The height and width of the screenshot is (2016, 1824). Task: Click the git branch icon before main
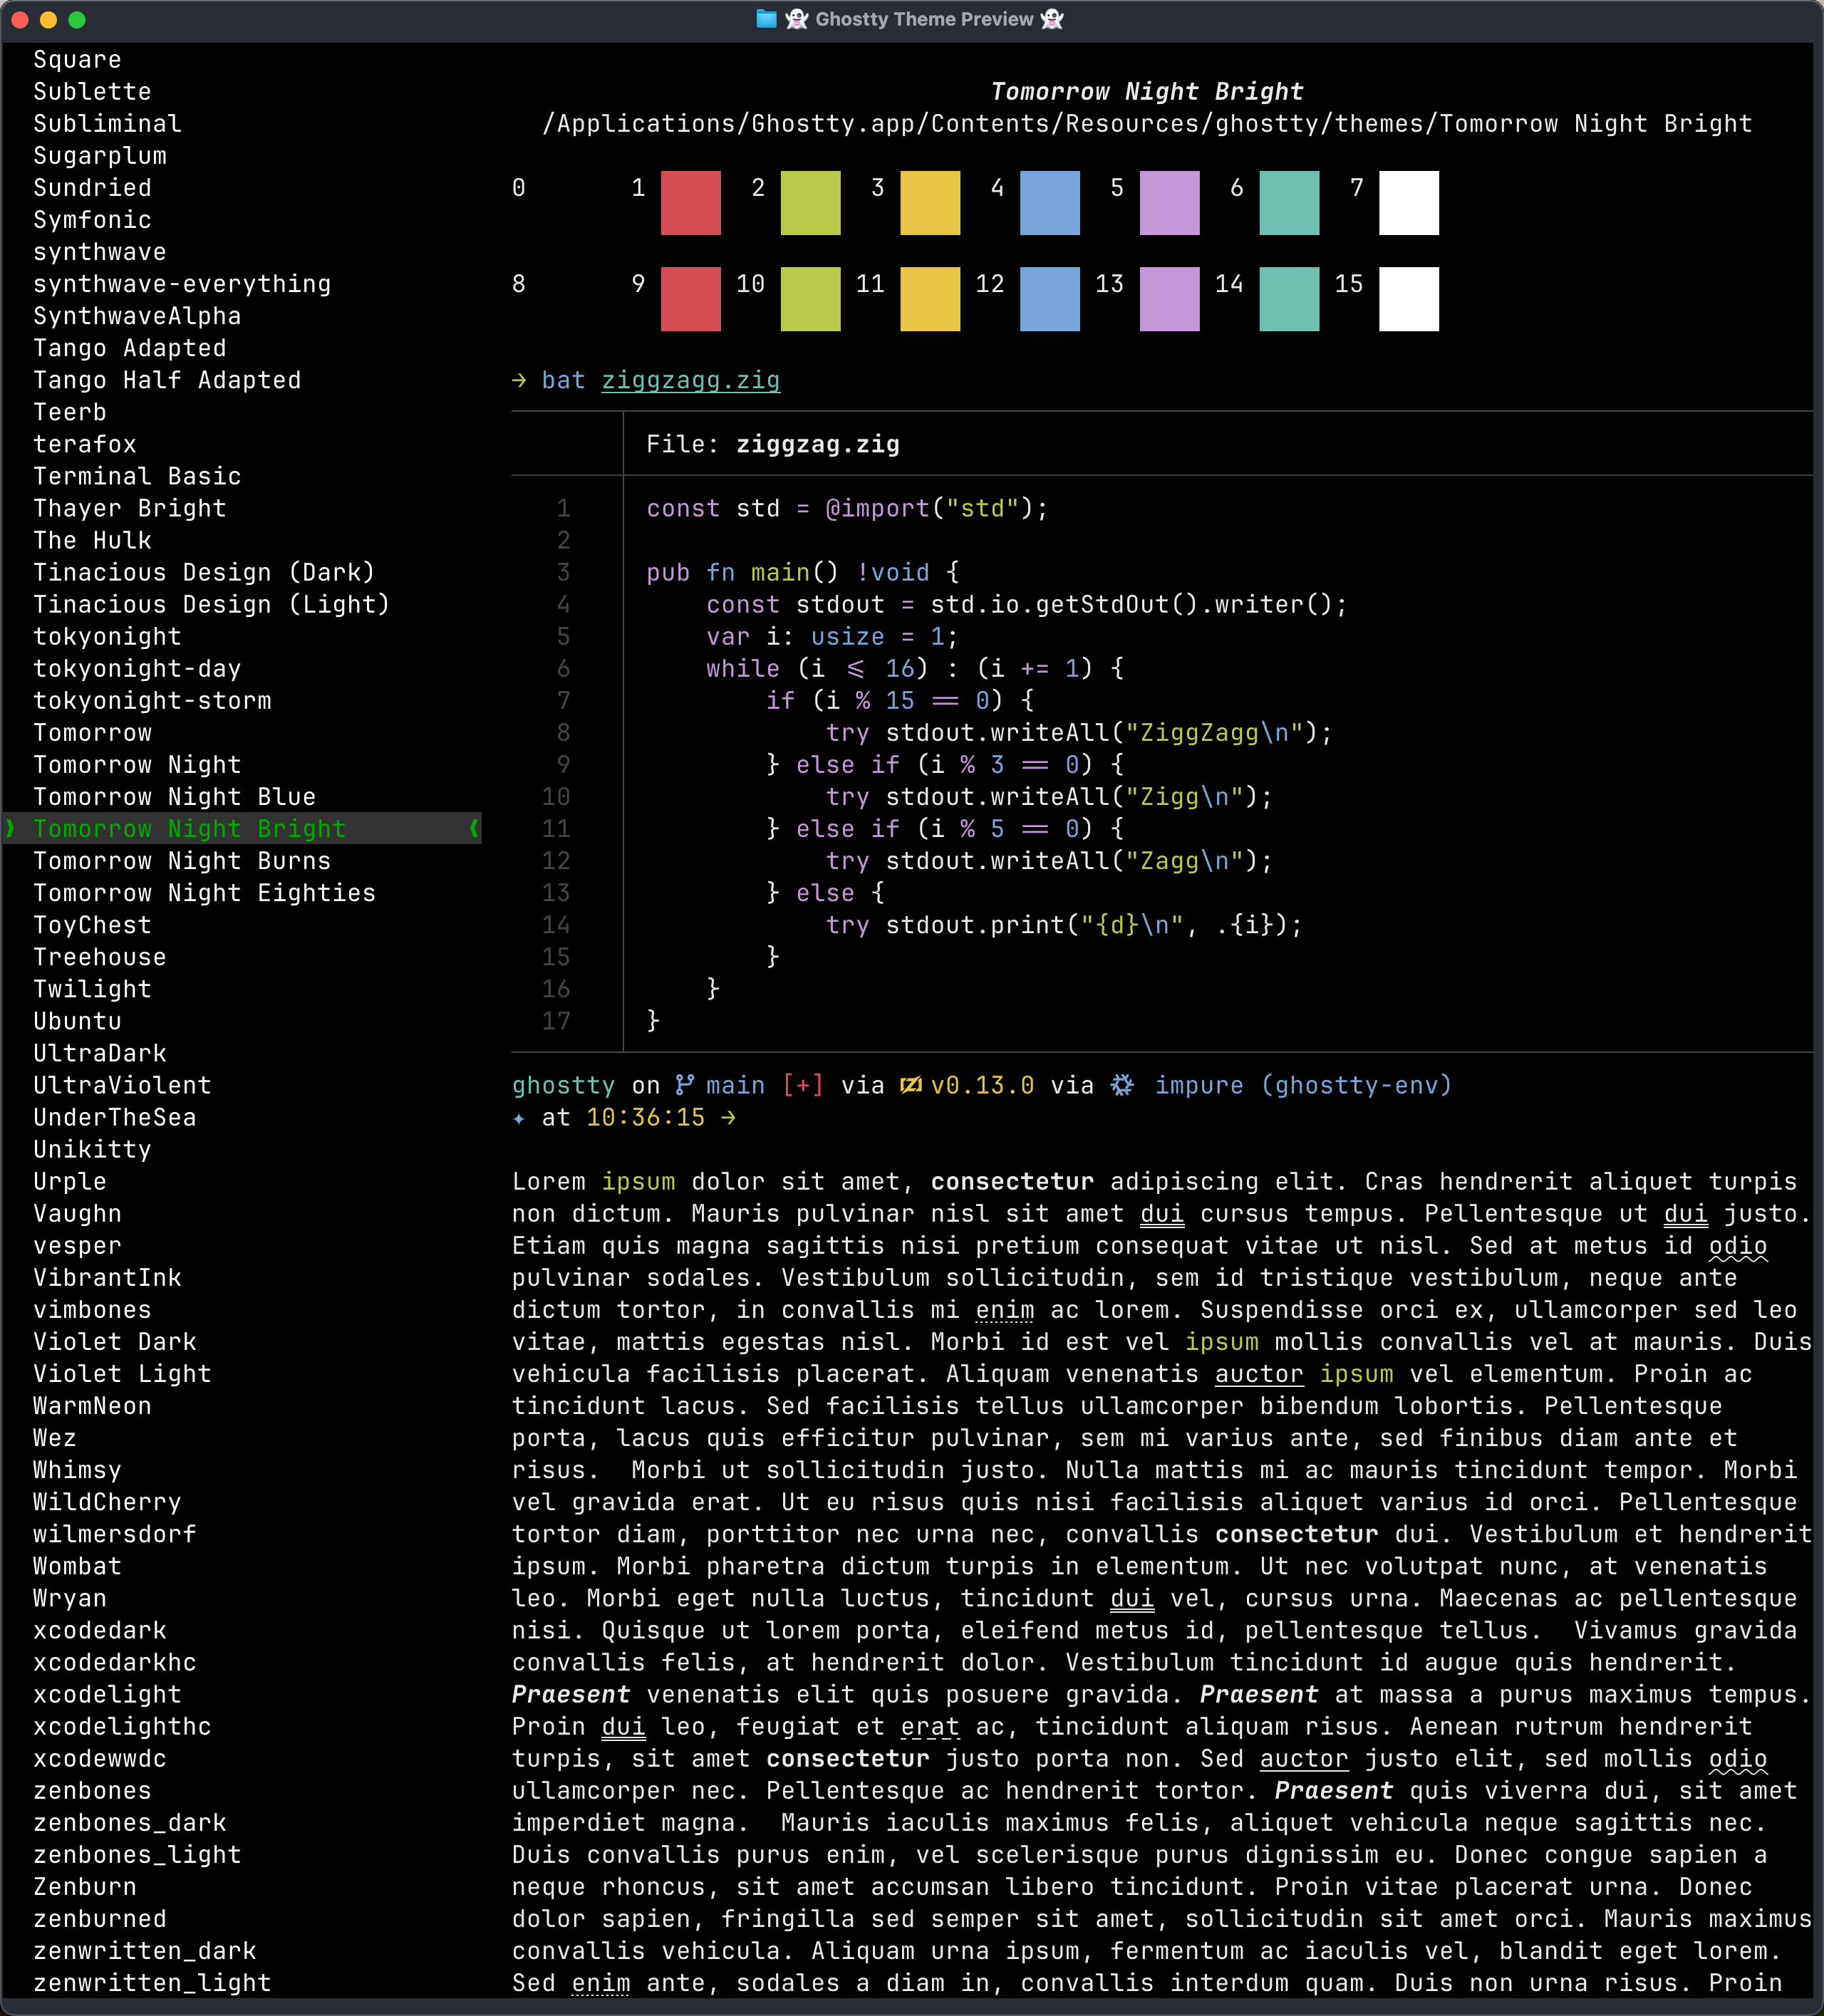684,1085
